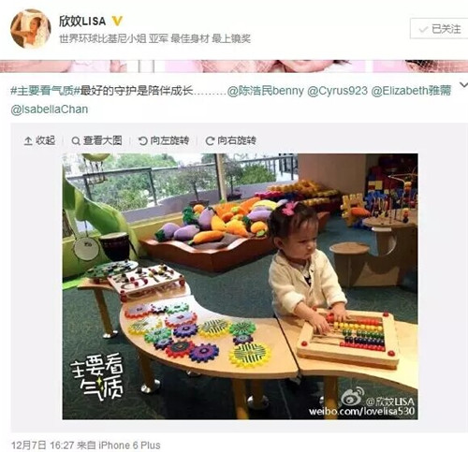The height and width of the screenshot is (452, 468).
Task: Open the @IsabellaChan mention
Action: point(50,109)
